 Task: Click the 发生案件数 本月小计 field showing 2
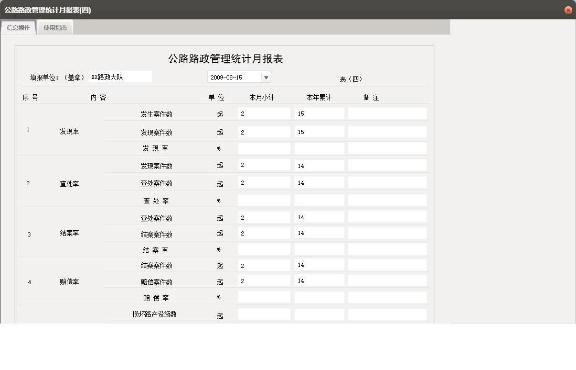(x=263, y=113)
